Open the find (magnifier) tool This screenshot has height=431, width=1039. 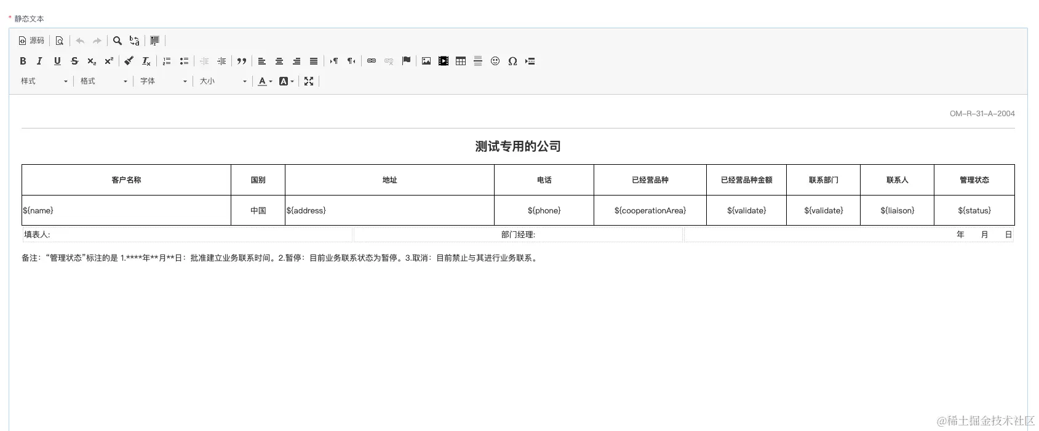117,41
